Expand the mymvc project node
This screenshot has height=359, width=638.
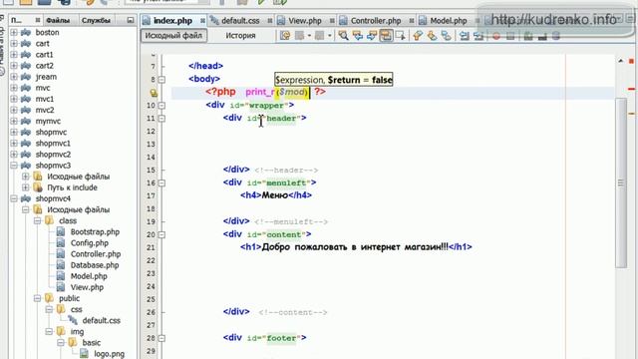pyautogui.click(x=14, y=121)
